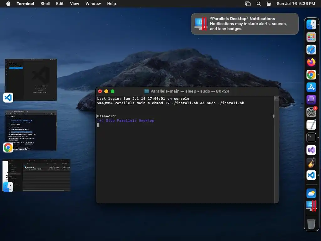Open Google Chrome in the dock
The width and height of the screenshot is (321, 241).
(x=311, y=75)
